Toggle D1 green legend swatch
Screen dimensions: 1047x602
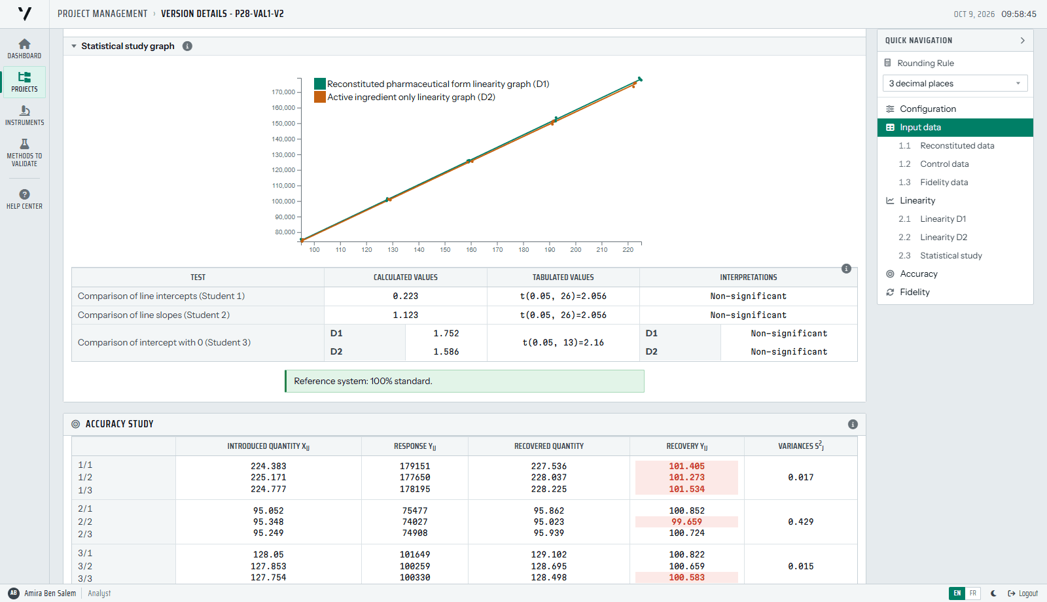[x=320, y=84]
